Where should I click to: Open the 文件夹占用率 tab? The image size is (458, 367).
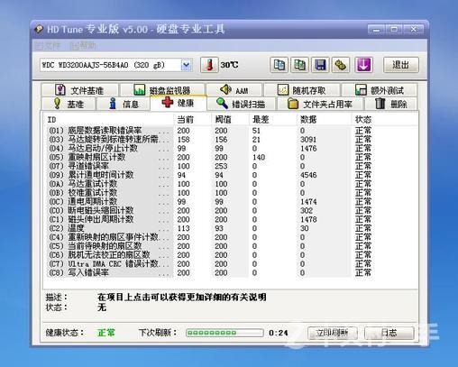(320, 104)
